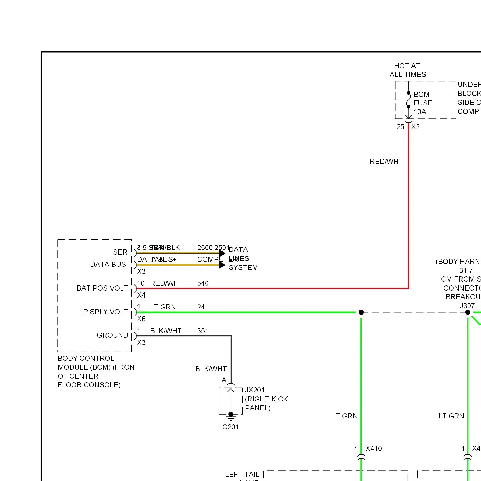Select the LP SPLY VOLT label
Image resolution: width=481 pixels, height=481 pixels.
pyautogui.click(x=104, y=312)
